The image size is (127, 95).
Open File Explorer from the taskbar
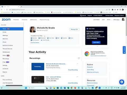pyautogui.click(x=54, y=88)
